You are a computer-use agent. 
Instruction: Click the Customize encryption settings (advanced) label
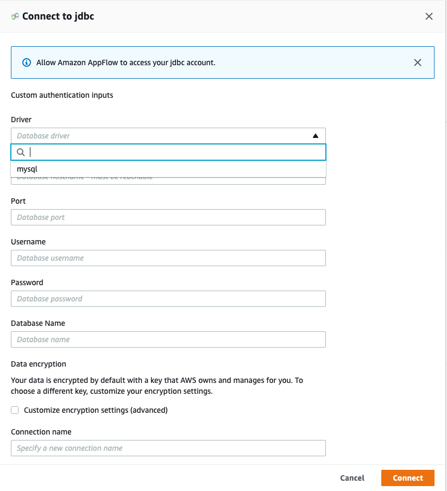(x=96, y=410)
